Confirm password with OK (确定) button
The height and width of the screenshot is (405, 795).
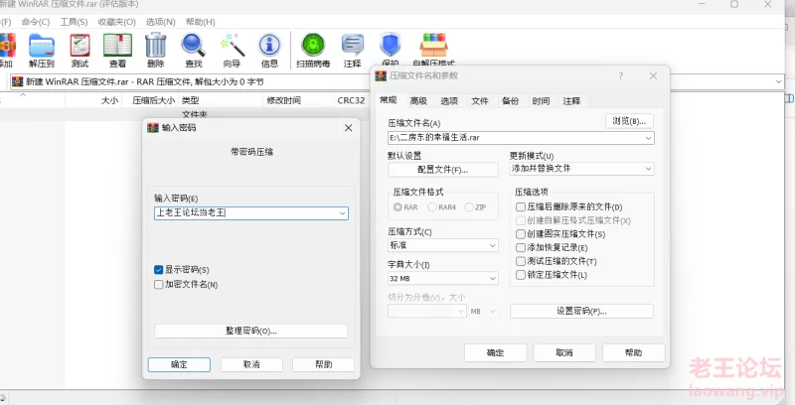click(179, 364)
